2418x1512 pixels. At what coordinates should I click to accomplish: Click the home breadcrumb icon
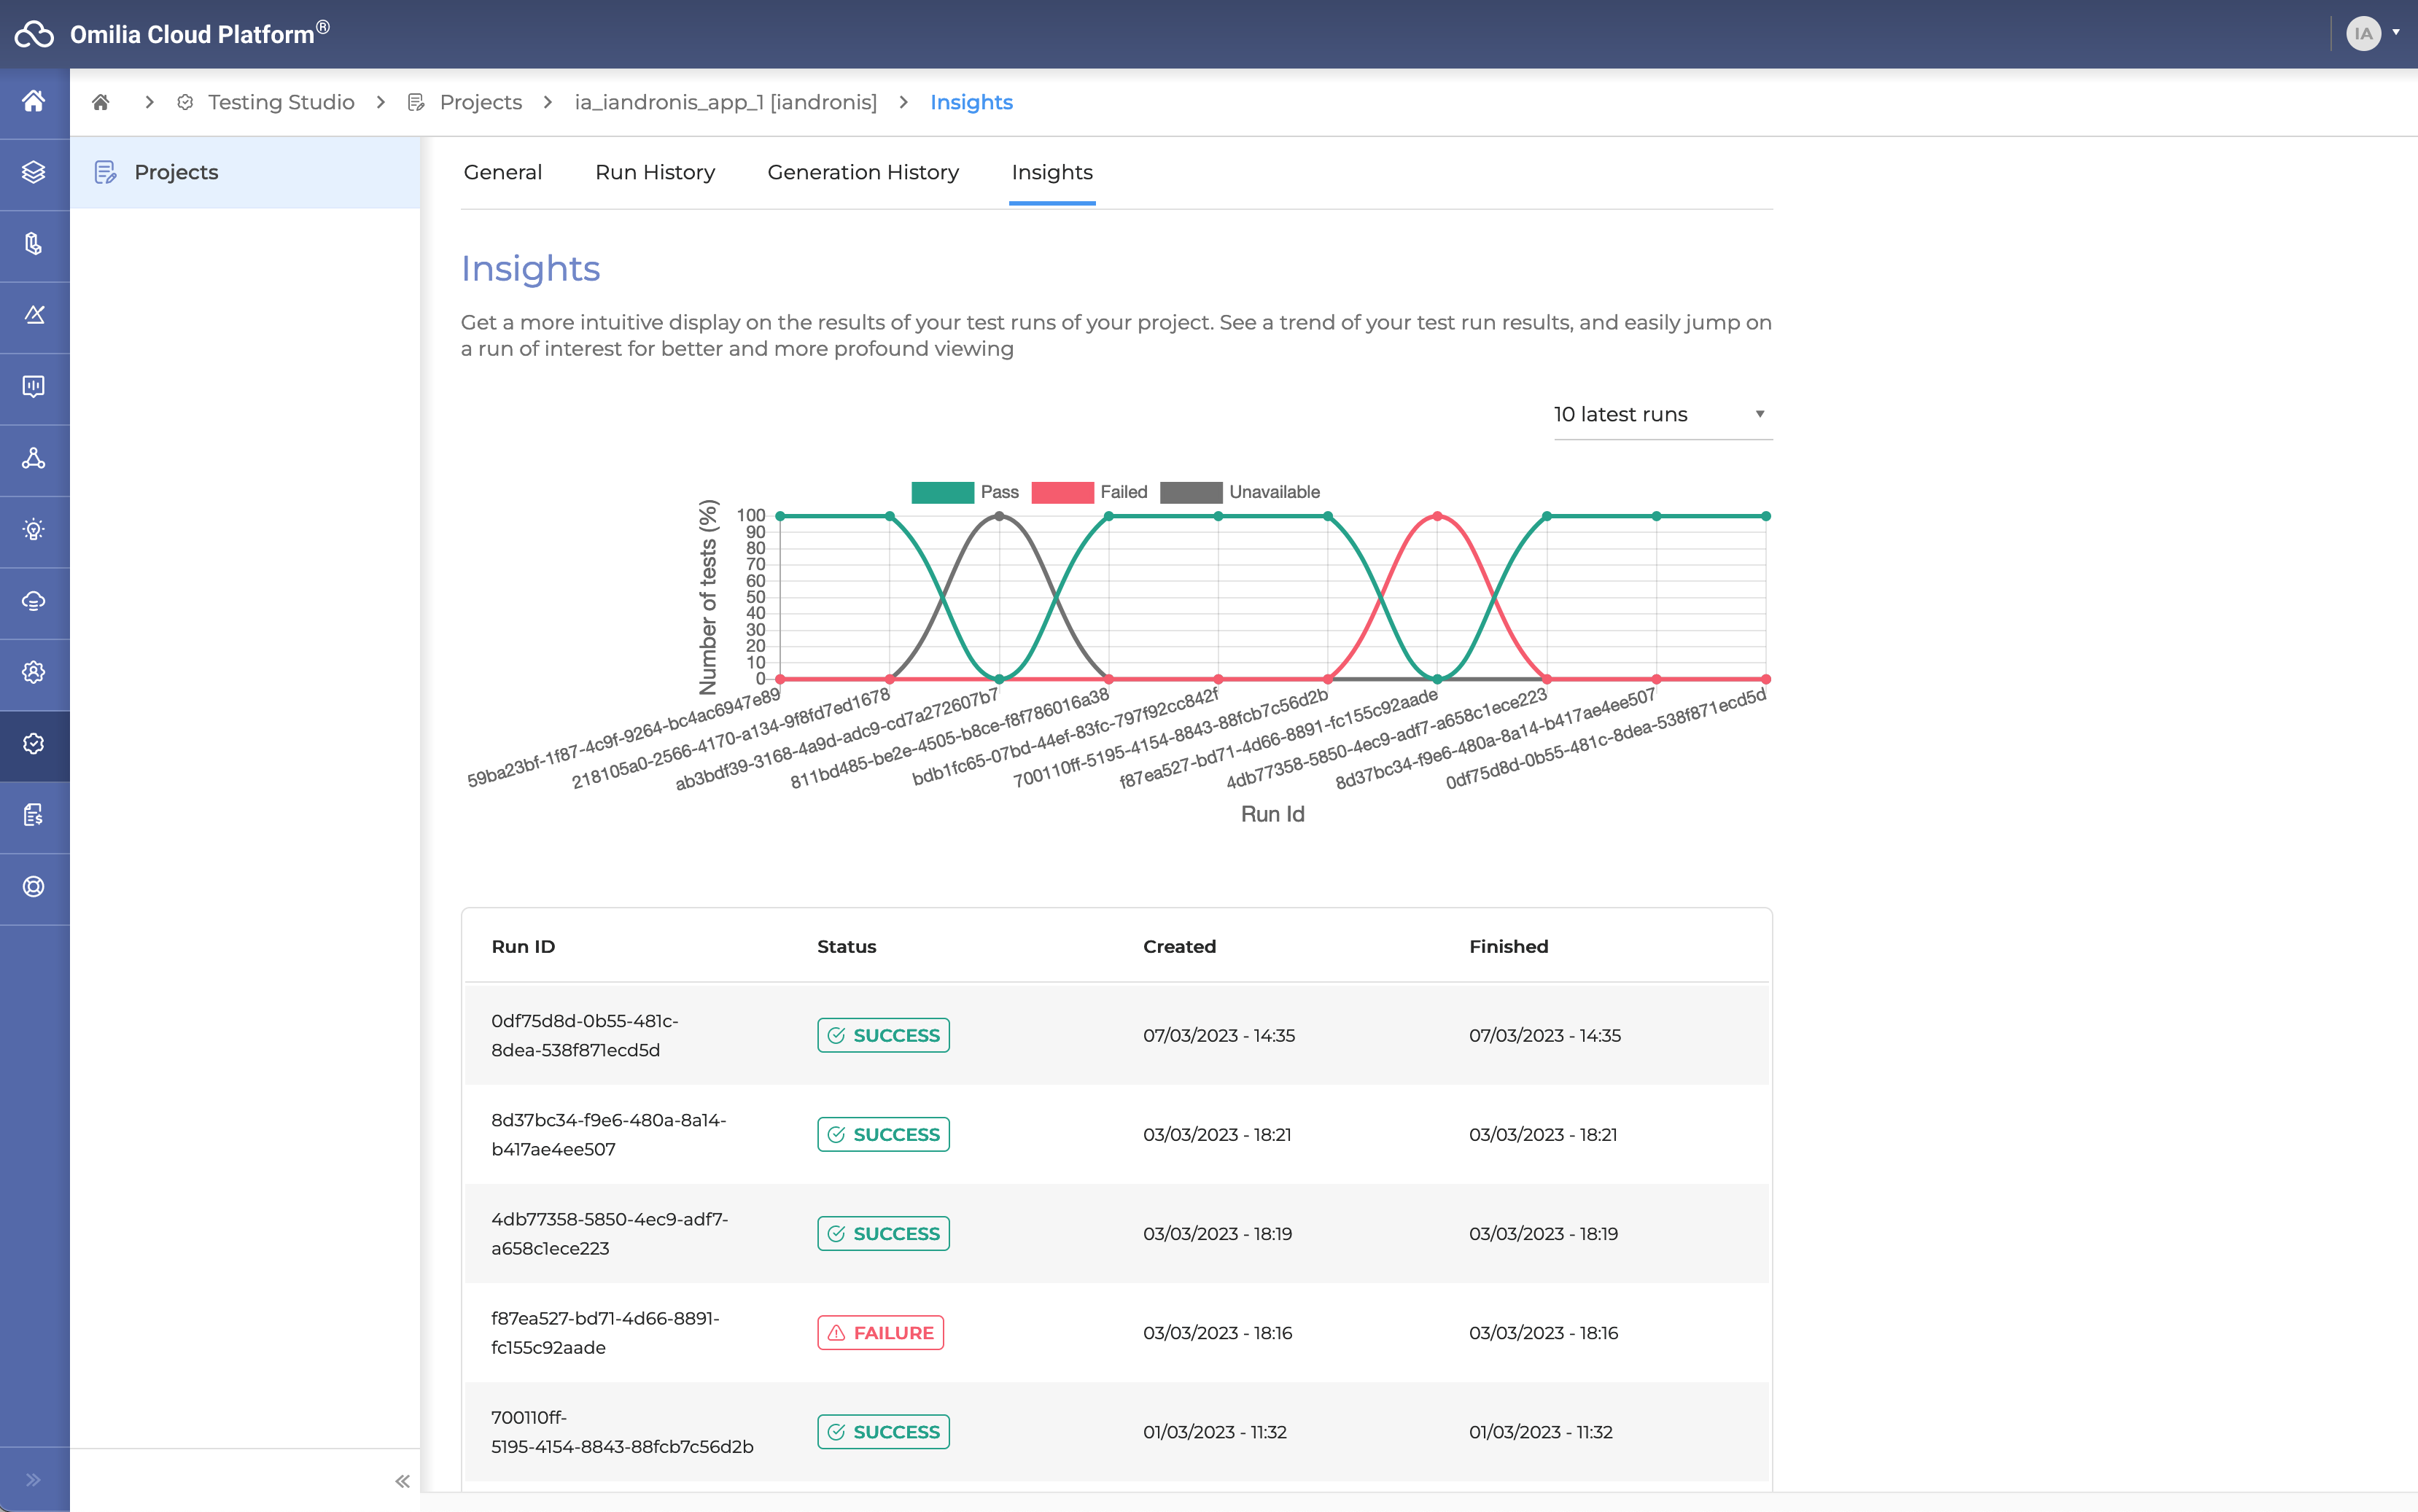point(100,102)
